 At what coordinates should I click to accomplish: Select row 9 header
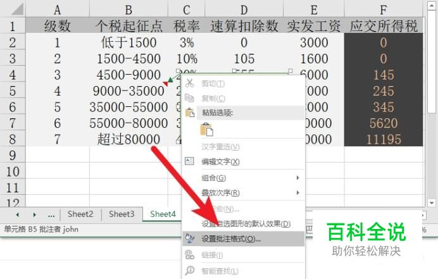[x=13, y=155]
